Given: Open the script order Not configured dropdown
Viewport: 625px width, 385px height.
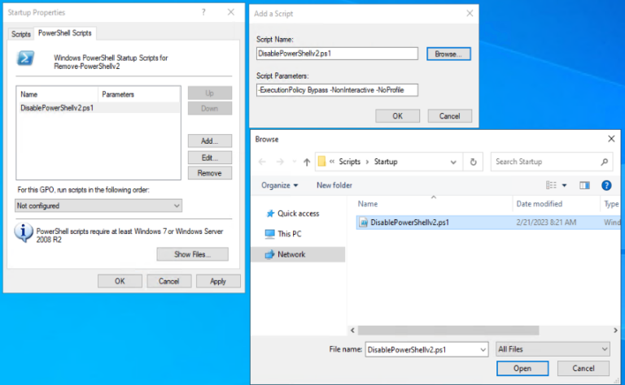Looking at the screenshot, I should pos(98,205).
